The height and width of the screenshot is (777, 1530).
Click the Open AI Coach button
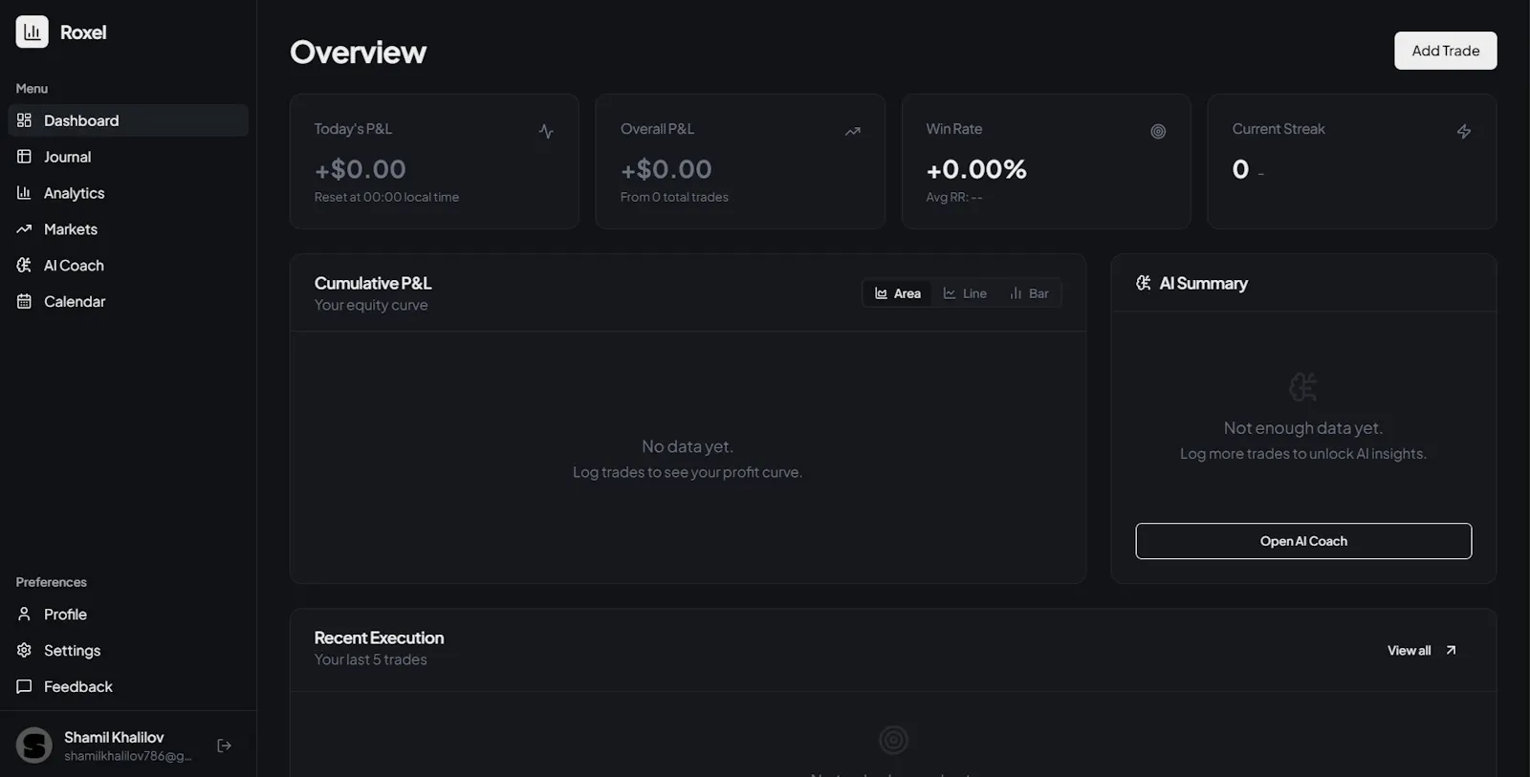point(1303,541)
